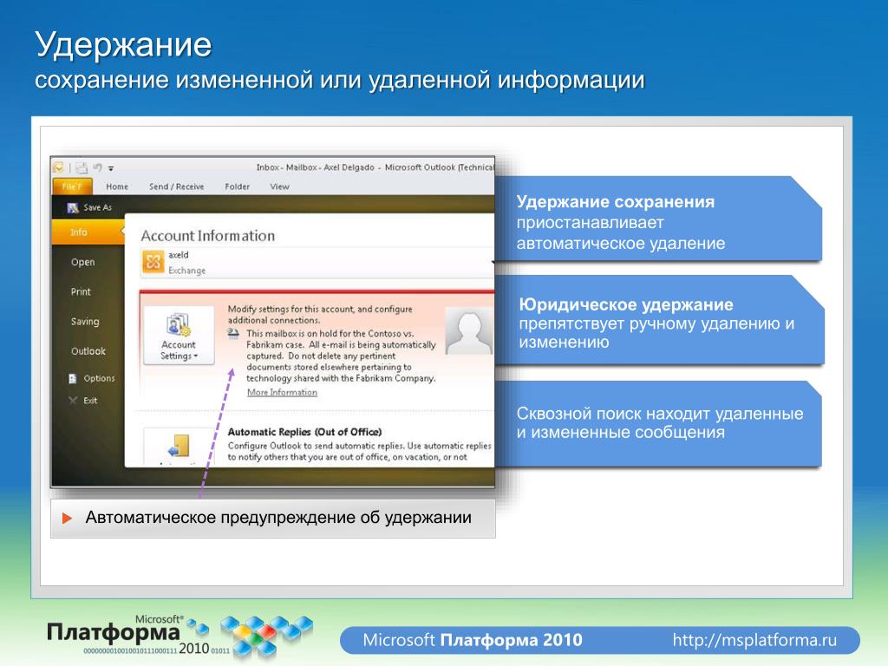Open the axeld Exchange account dropdown

click(317, 263)
